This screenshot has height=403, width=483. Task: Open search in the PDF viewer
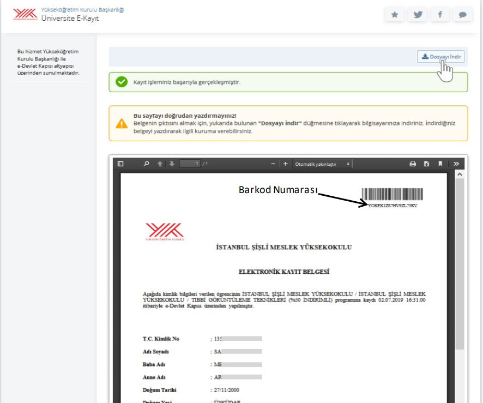[146, 164]
